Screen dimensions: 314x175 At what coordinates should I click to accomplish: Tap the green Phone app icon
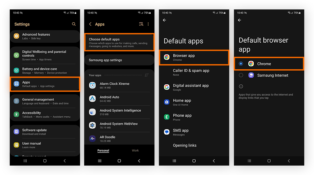coord(167,117)
